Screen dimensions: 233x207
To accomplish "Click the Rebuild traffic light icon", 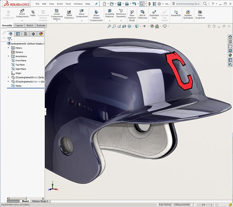I will [150, 4].
